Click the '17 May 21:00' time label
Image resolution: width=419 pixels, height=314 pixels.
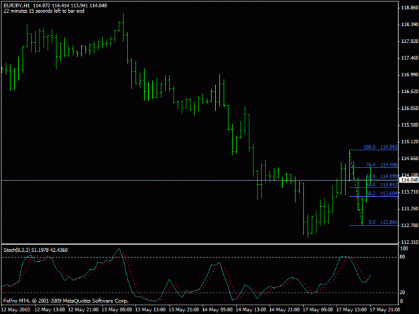pos(385,310)
